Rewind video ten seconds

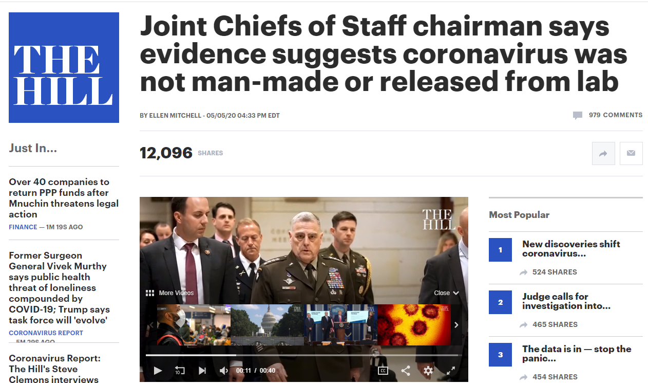pos(180,371)
